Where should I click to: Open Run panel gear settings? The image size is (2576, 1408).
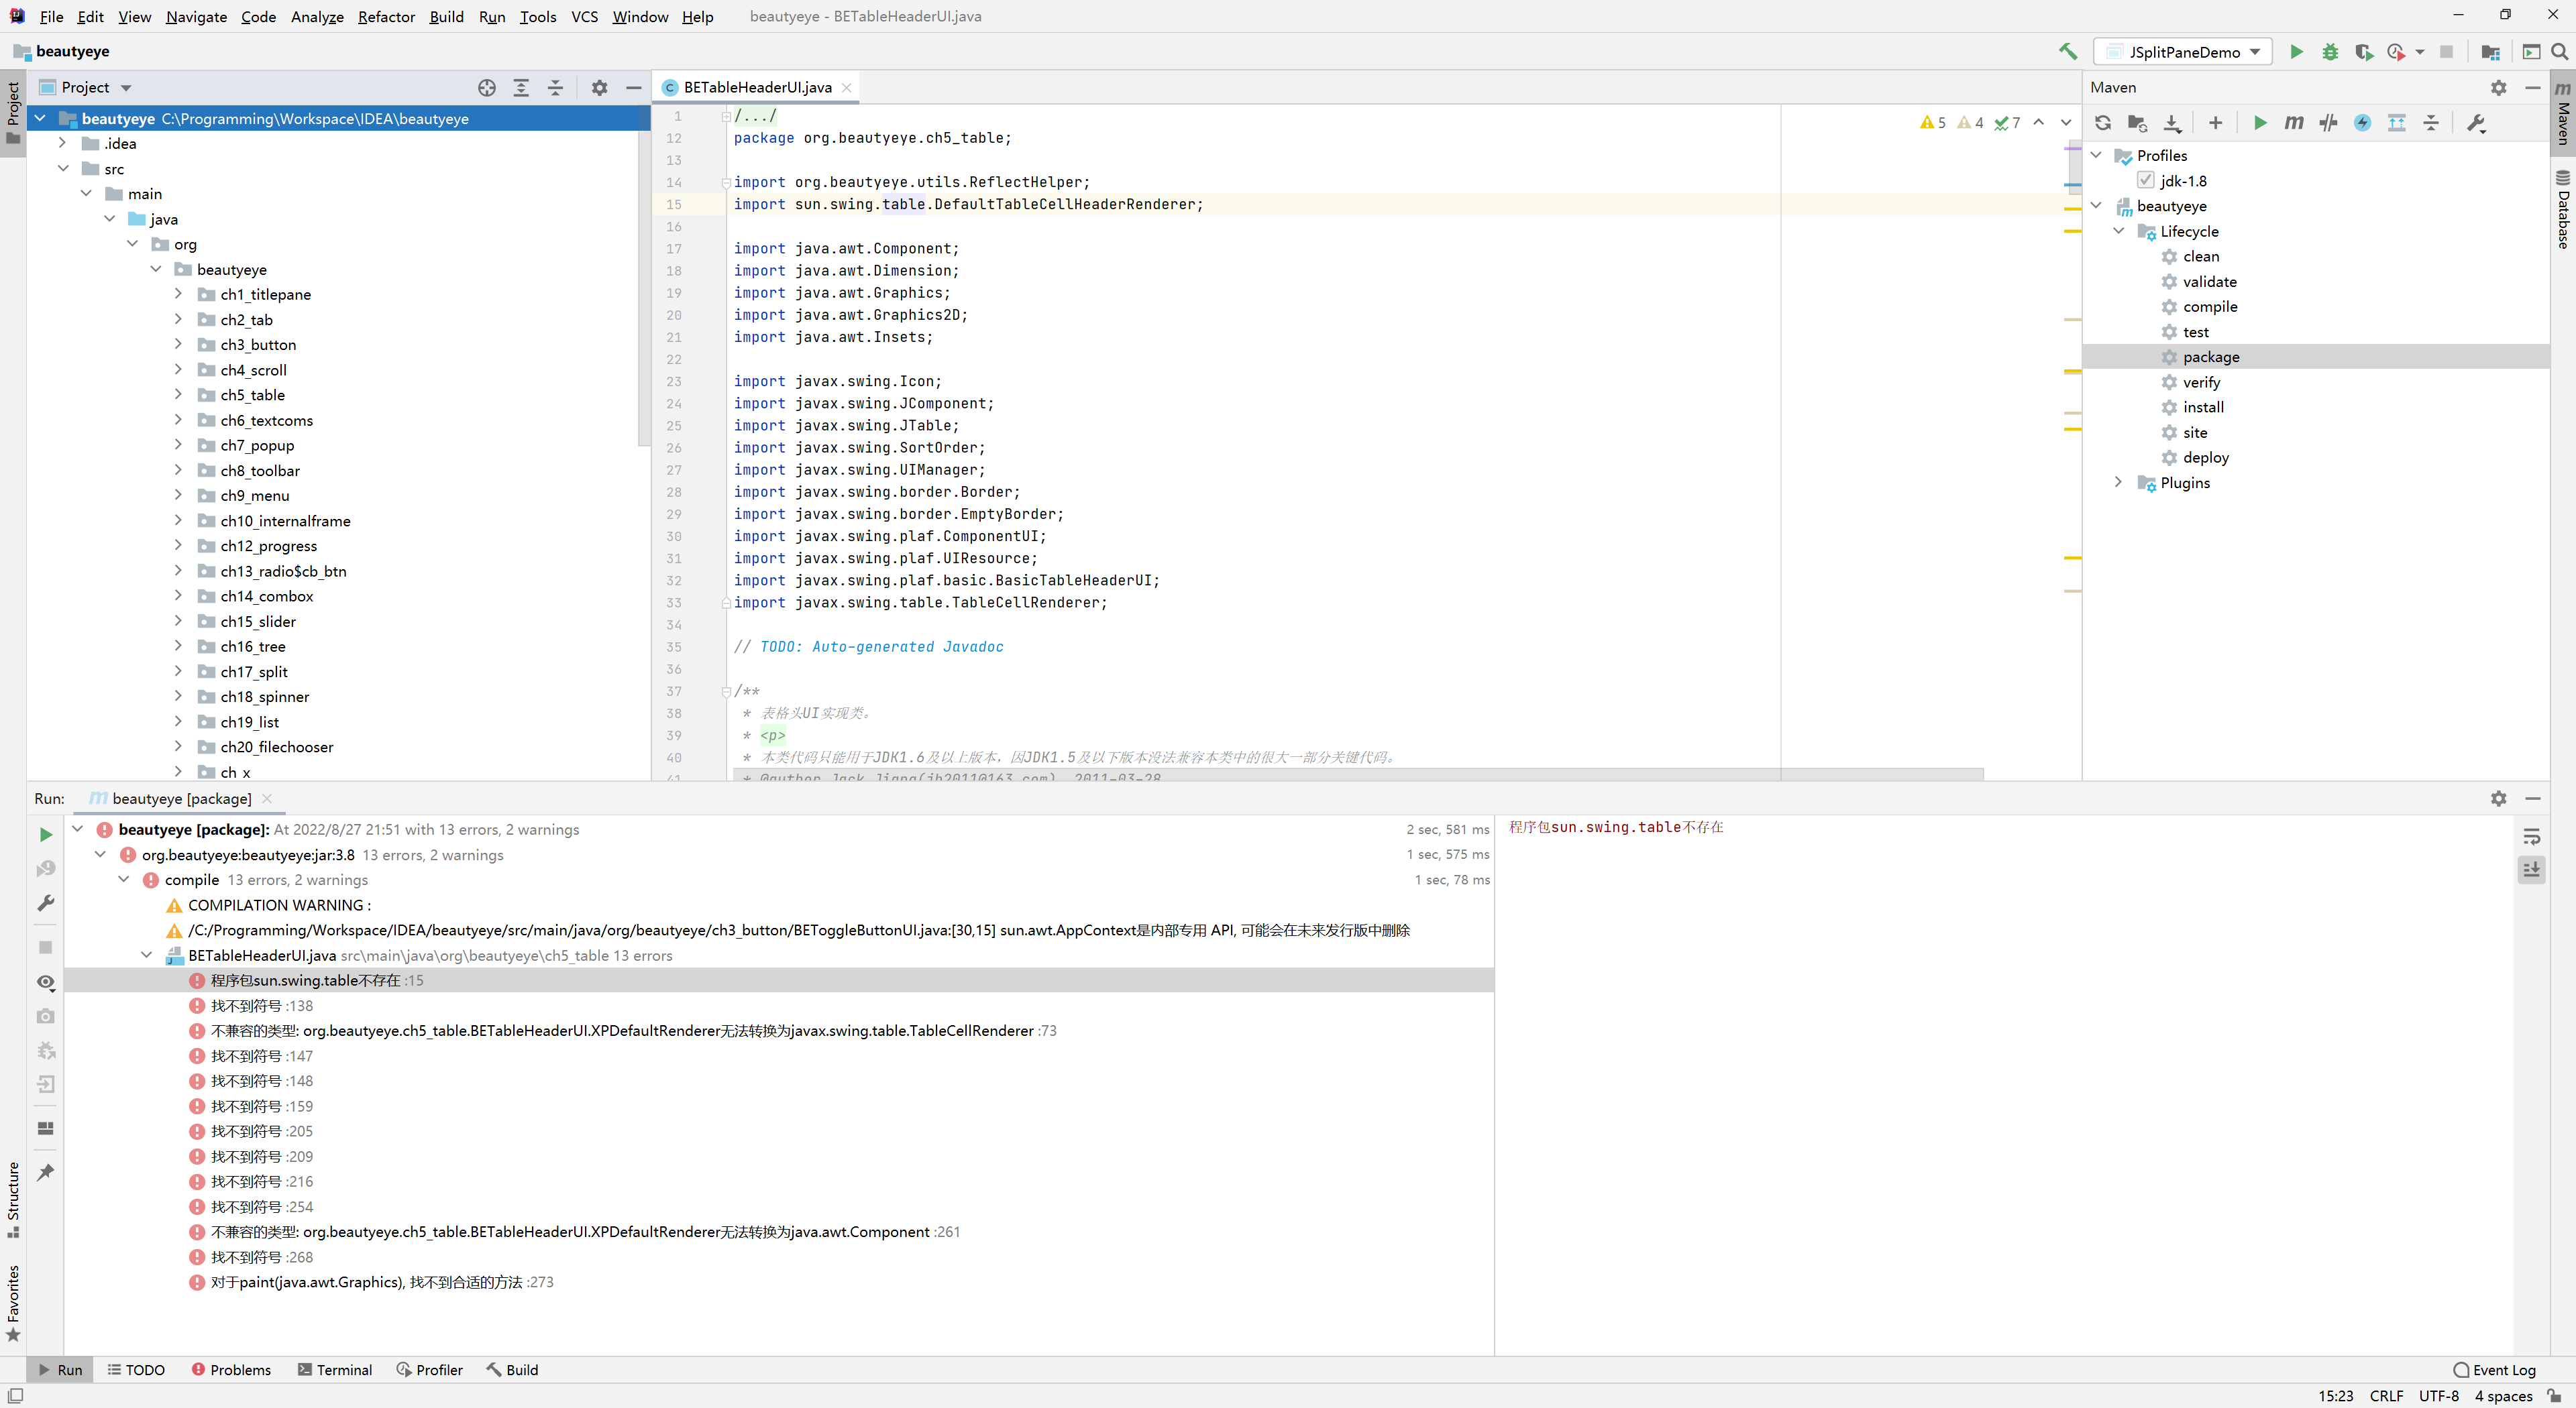pyautogui.click(x=2499, y=799)
